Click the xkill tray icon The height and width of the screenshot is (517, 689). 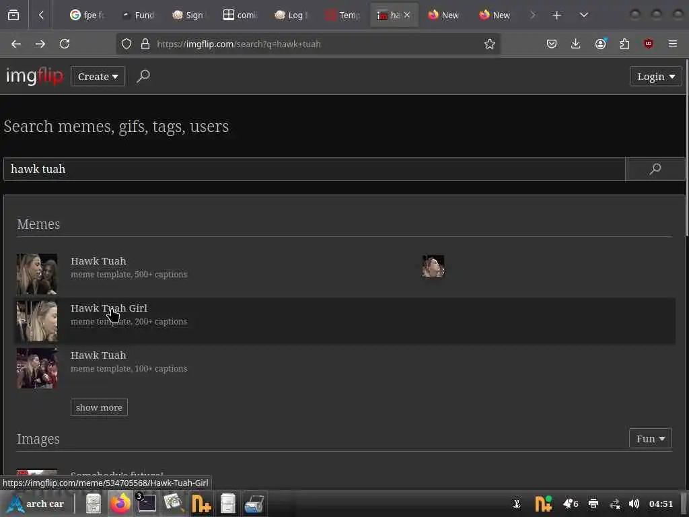[517, 504]
